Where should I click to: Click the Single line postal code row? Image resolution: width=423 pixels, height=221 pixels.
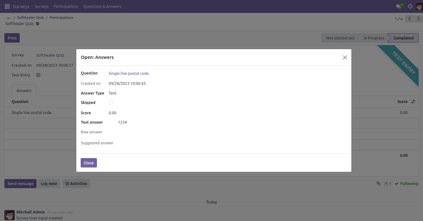click(212, 113)
